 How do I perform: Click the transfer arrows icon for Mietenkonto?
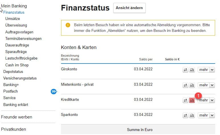point(185,85)
